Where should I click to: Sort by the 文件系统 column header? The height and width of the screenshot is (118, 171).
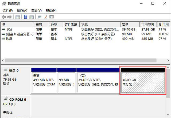[71, 24]
